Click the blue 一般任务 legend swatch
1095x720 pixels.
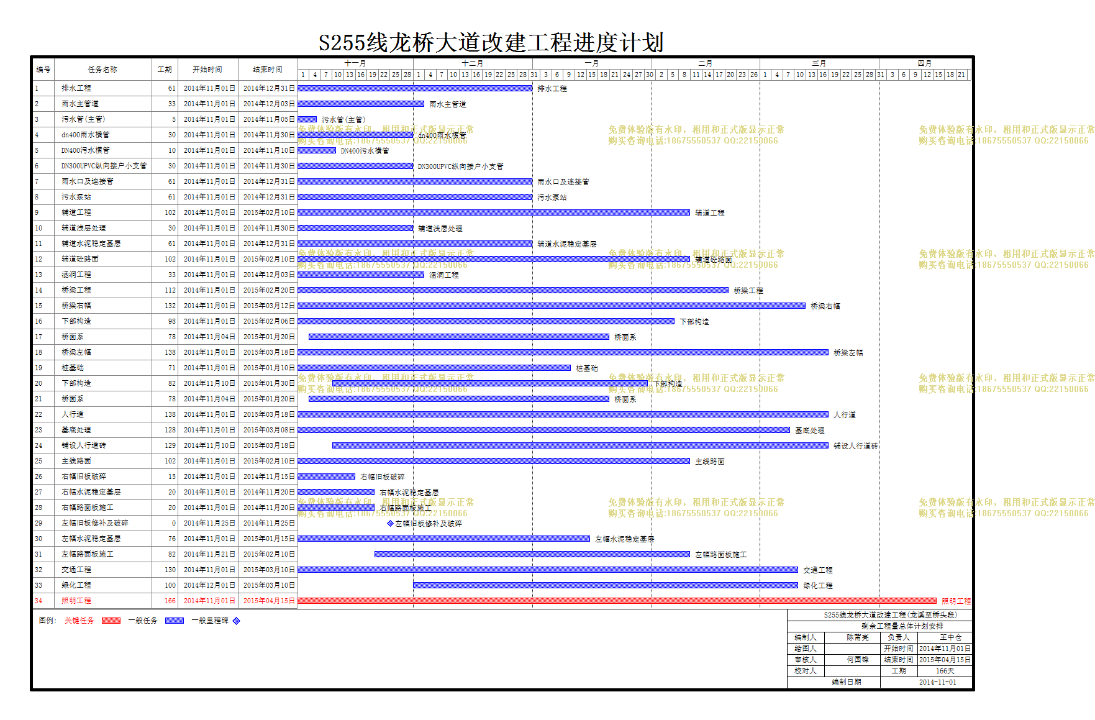point(175,621)
